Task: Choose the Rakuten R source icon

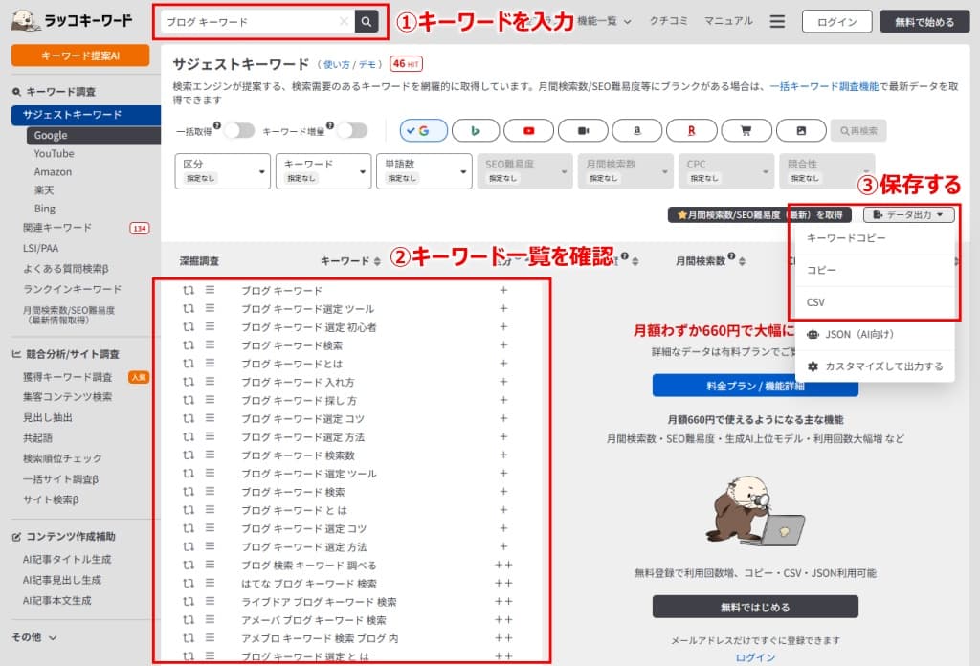Action: click(x=692, y=129)
